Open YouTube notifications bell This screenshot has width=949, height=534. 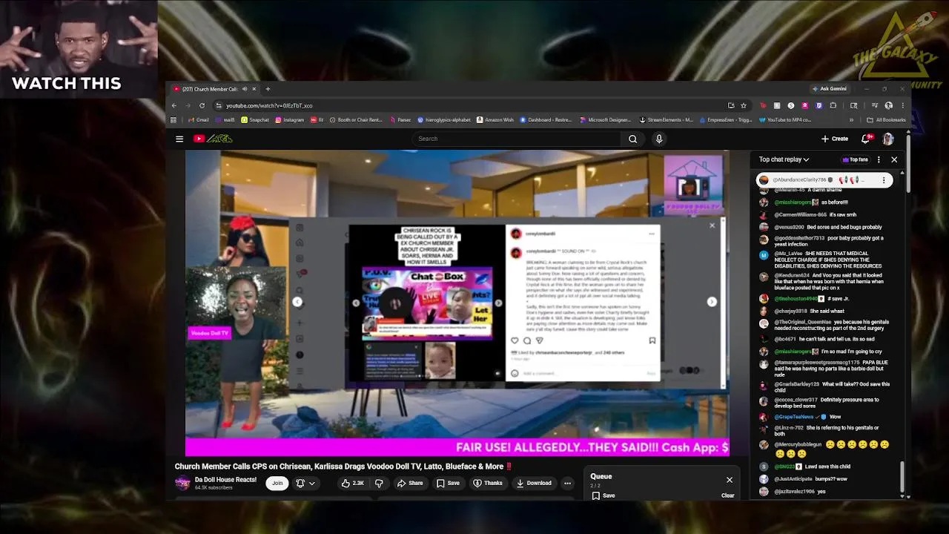point(866,139)
